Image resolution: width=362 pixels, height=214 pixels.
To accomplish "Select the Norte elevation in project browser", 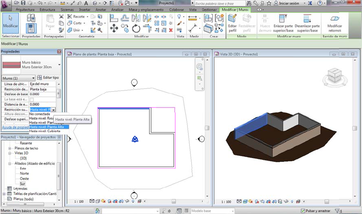I will (x=24, y=173).
